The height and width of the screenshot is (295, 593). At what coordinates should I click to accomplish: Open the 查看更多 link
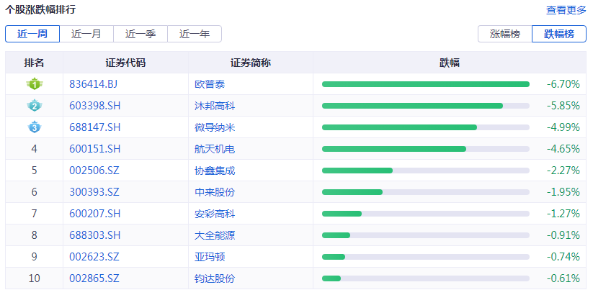click(x=566, y=10)
